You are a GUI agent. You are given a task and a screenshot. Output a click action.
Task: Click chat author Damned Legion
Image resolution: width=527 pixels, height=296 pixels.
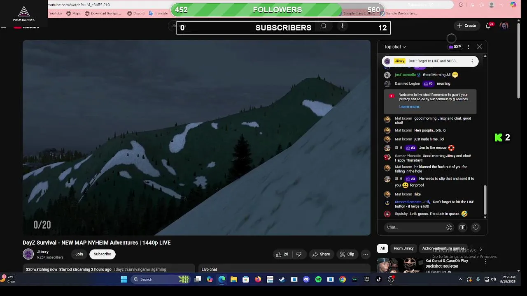[407, 83]
